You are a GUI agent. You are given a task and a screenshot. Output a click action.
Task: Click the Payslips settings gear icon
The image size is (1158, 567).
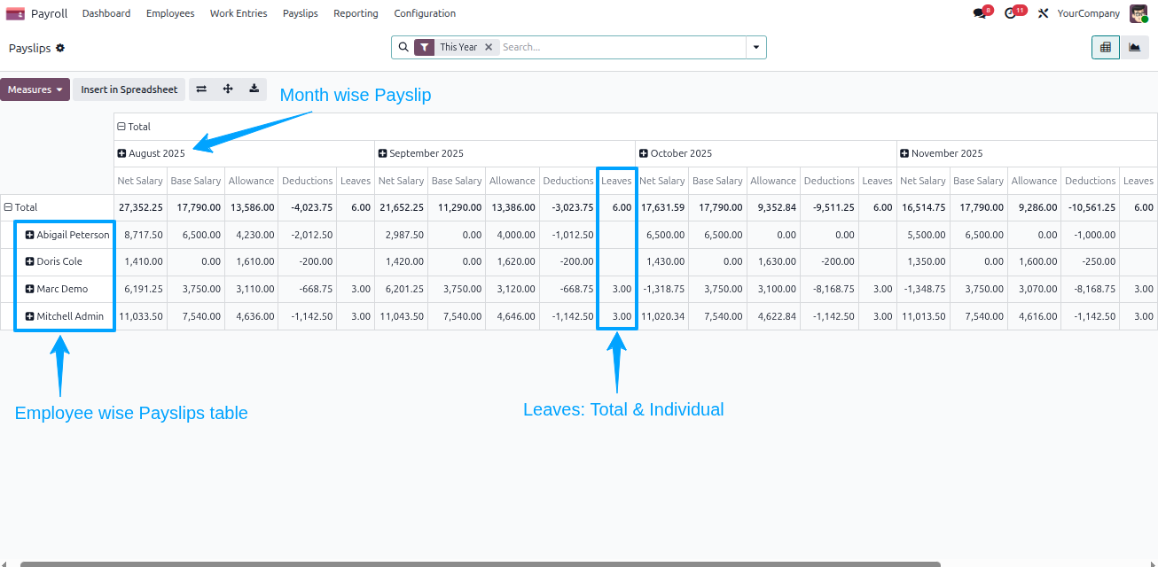(x=60, y=48)
